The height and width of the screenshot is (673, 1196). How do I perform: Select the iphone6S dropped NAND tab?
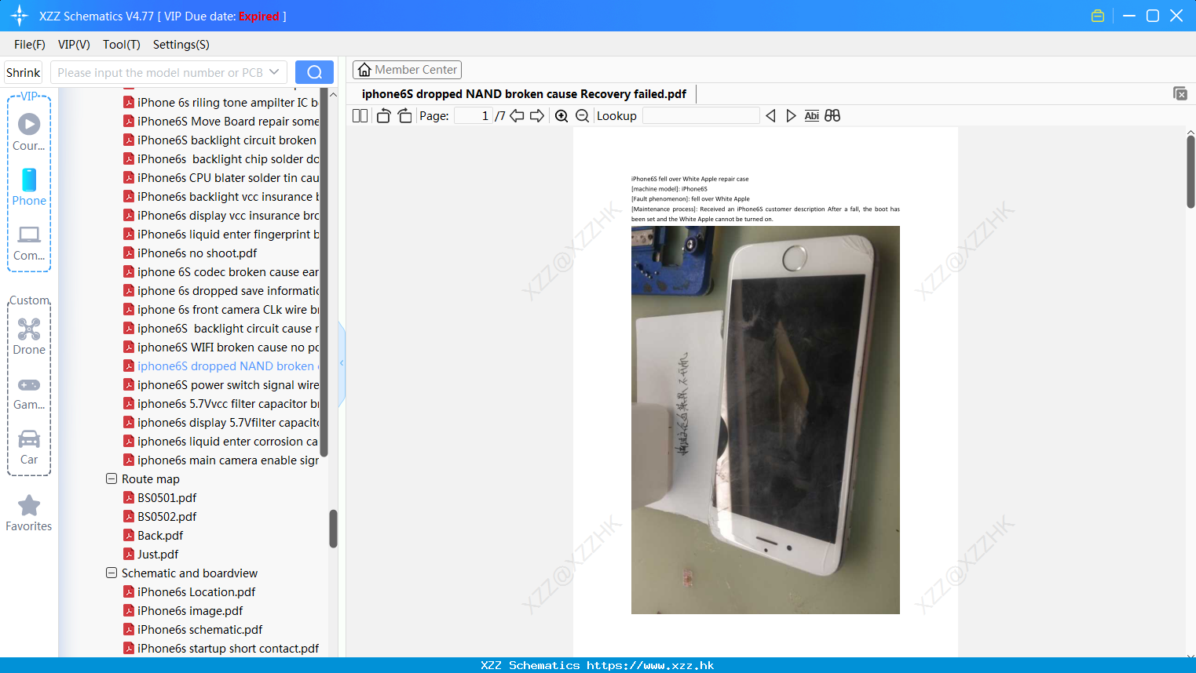click(x=524, y=94)
